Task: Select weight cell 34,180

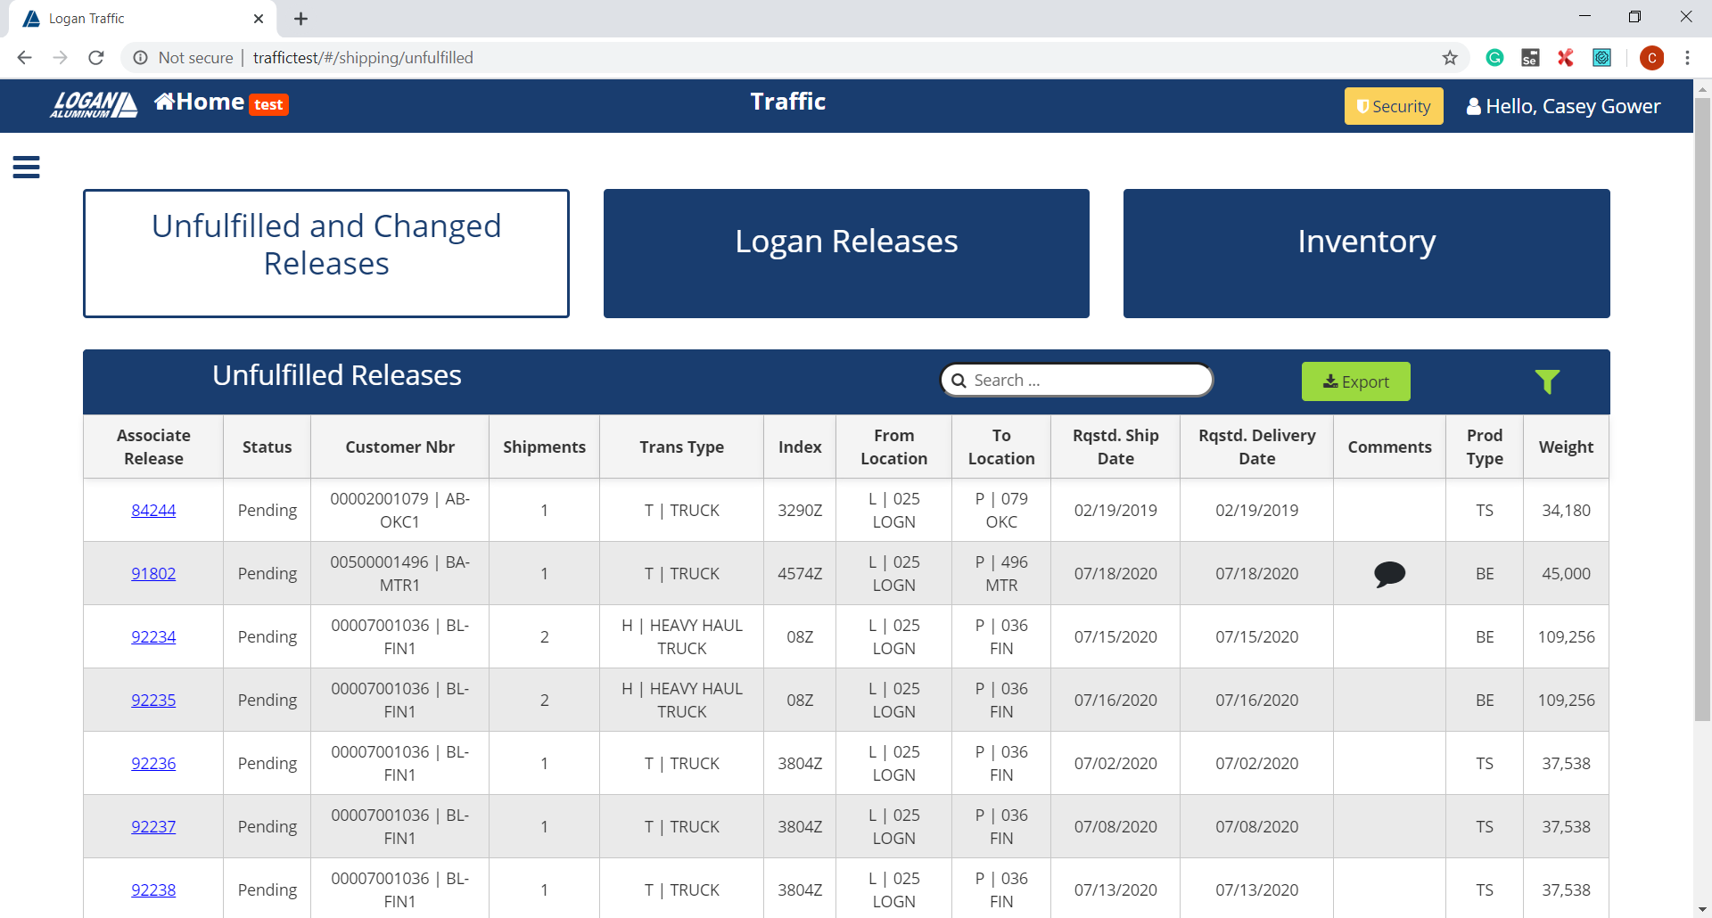Action: 1566,511
